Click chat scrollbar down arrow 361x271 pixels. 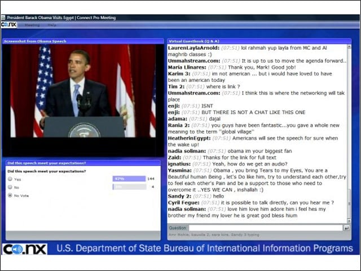pos(349,221)
